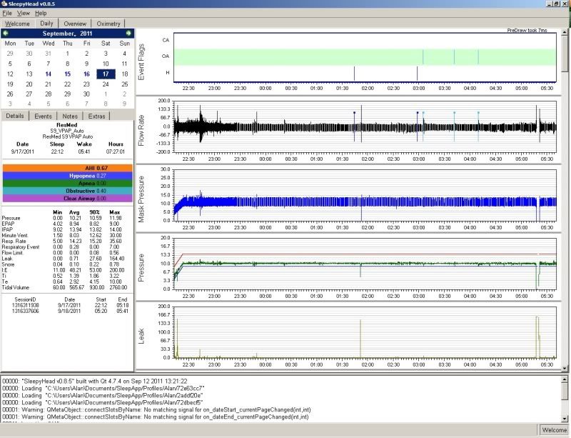Open the Extras sub-tab
This screenshot has width=571, height=438.
pyautogui.click(x=96, y=116)
